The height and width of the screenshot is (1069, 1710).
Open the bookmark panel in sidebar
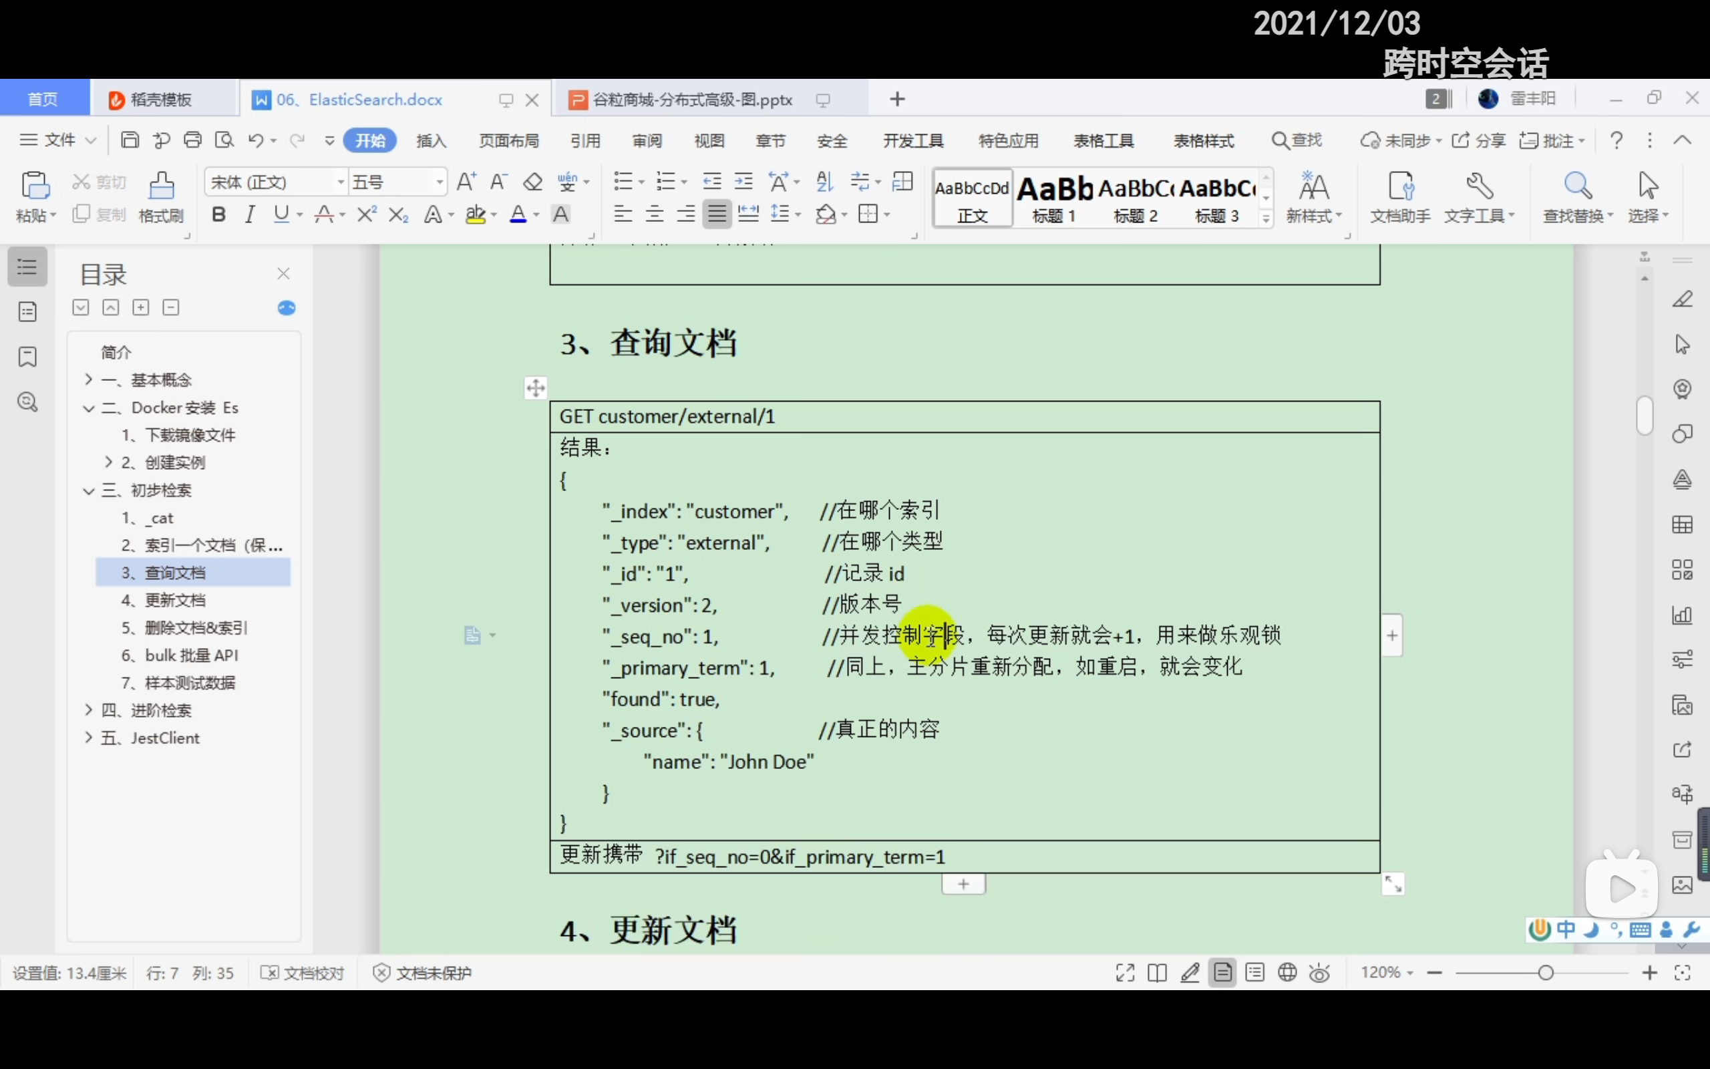coord(27,357)
